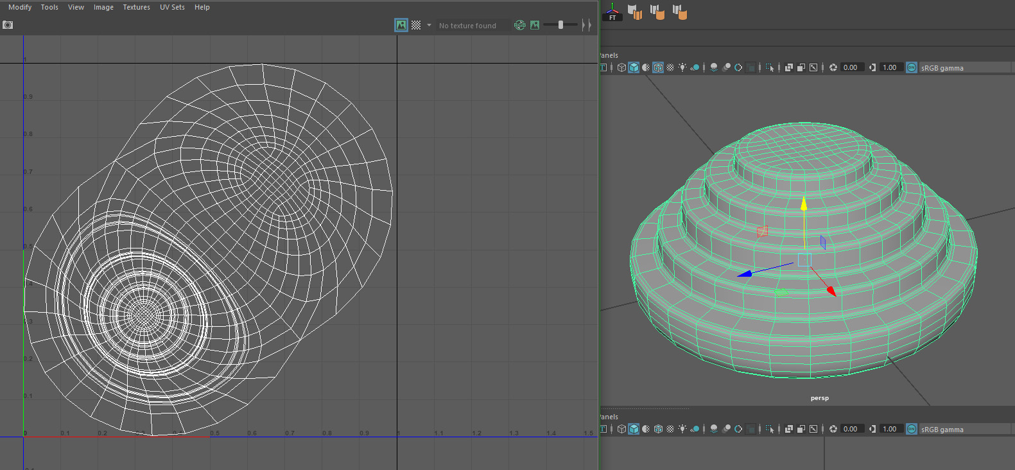Click the isolate select icon in upper viewport
This screenshot has width=1015, height=470.
pyautogui.click(x=769, y=67)
